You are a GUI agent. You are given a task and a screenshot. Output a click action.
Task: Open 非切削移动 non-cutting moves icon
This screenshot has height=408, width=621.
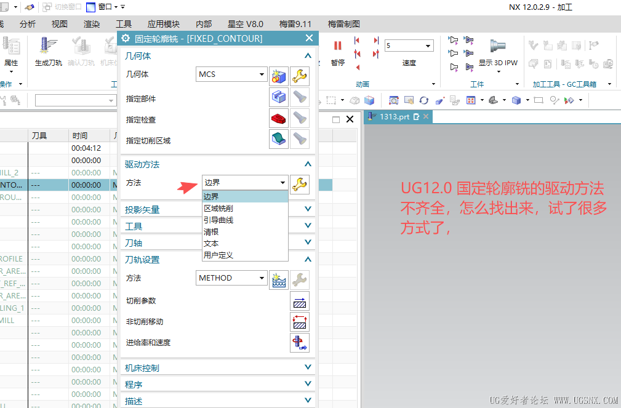(299, 322)
